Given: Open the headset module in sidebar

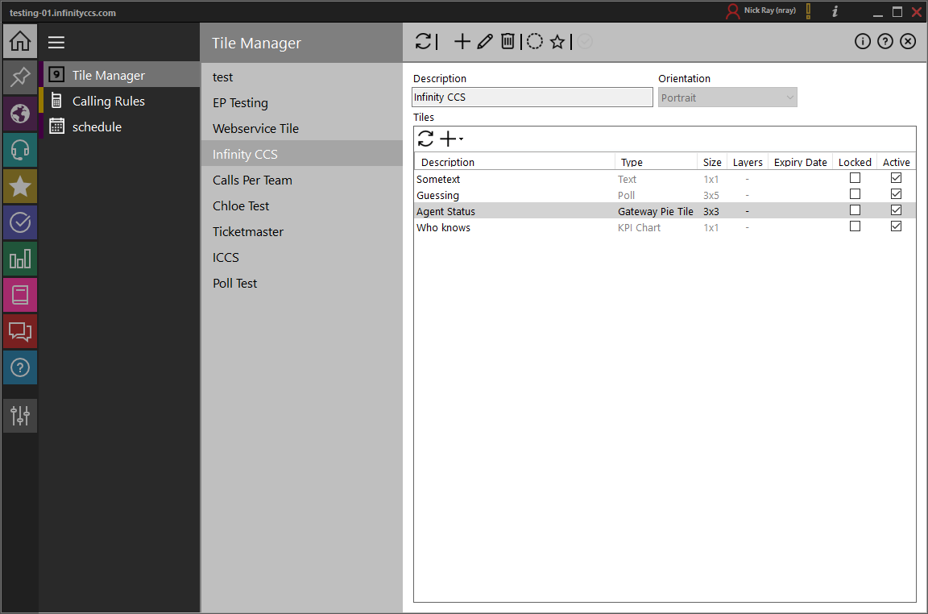Looking at the screenshot, I should point(20,150).
